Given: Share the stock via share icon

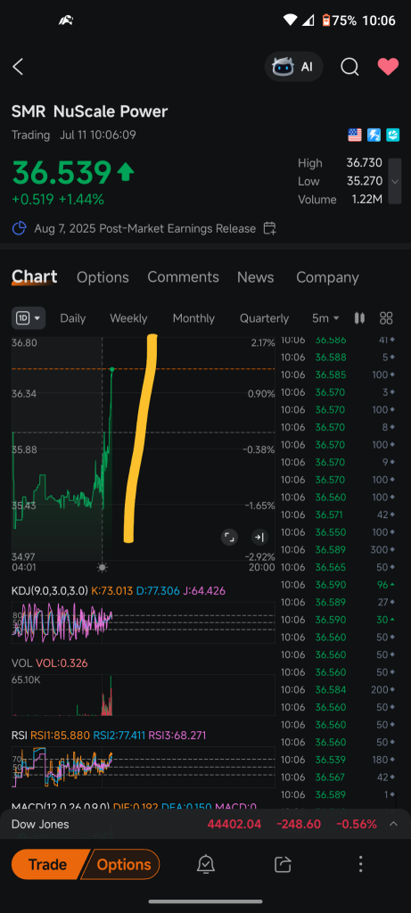Looking at the screenshot, I should click(x=283, y=864).
